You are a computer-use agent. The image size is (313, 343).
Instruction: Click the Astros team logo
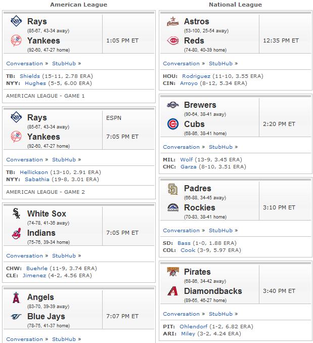(172, 21)
